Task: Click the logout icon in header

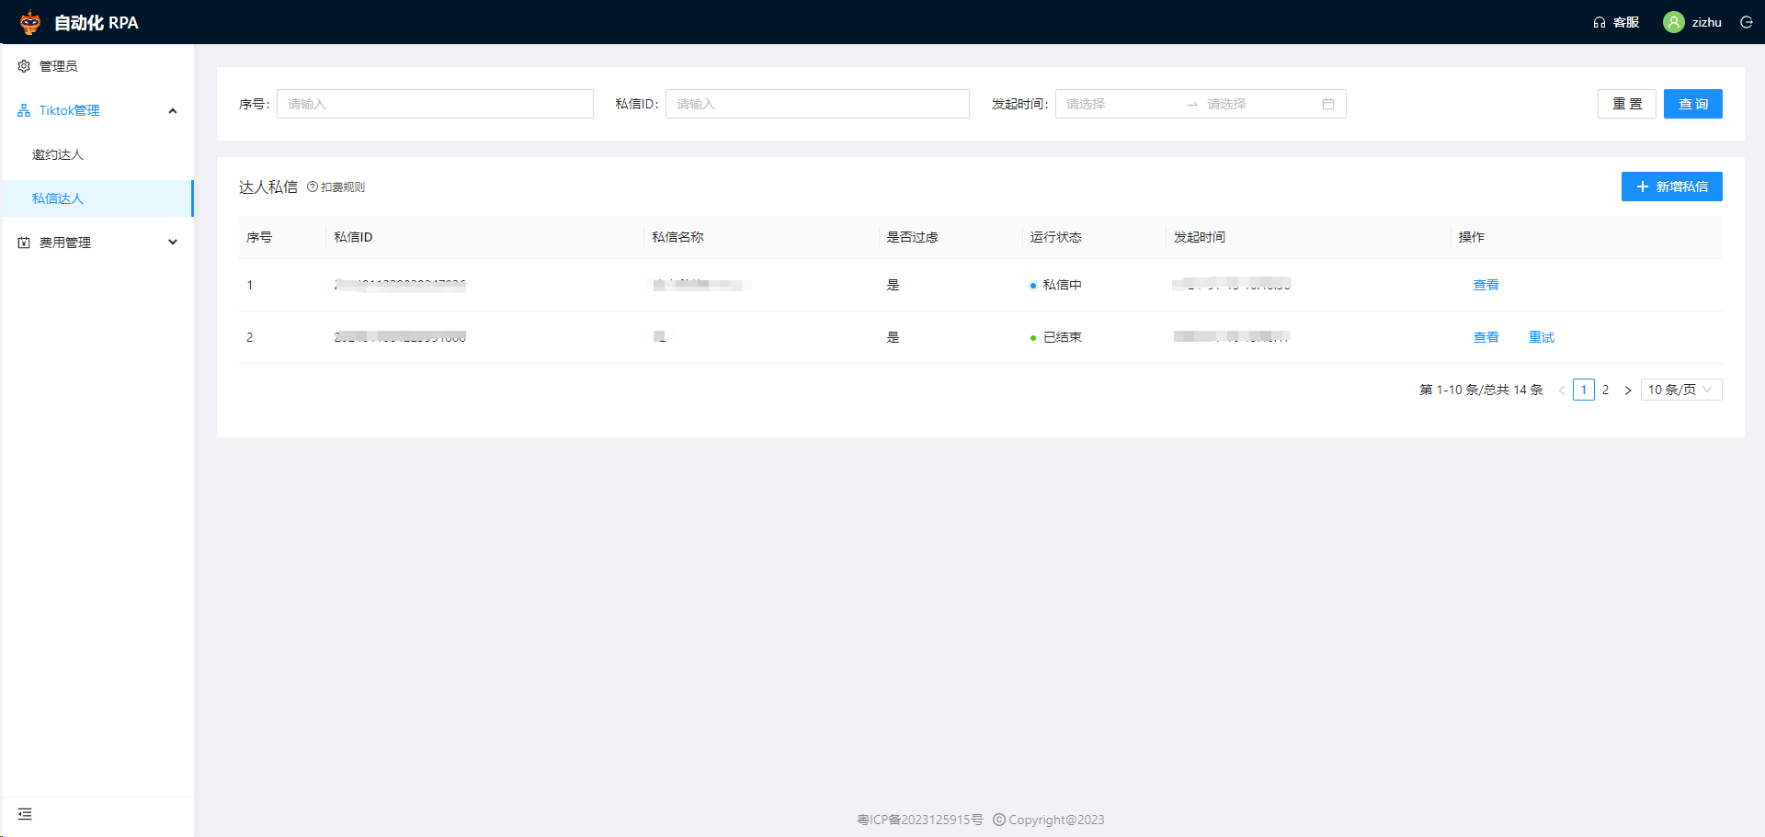Action: coord(1746,22)
